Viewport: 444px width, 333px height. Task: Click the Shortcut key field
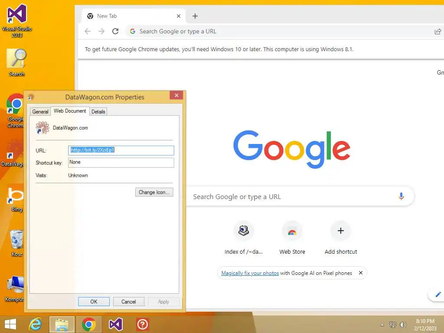(x=121, y=163)
